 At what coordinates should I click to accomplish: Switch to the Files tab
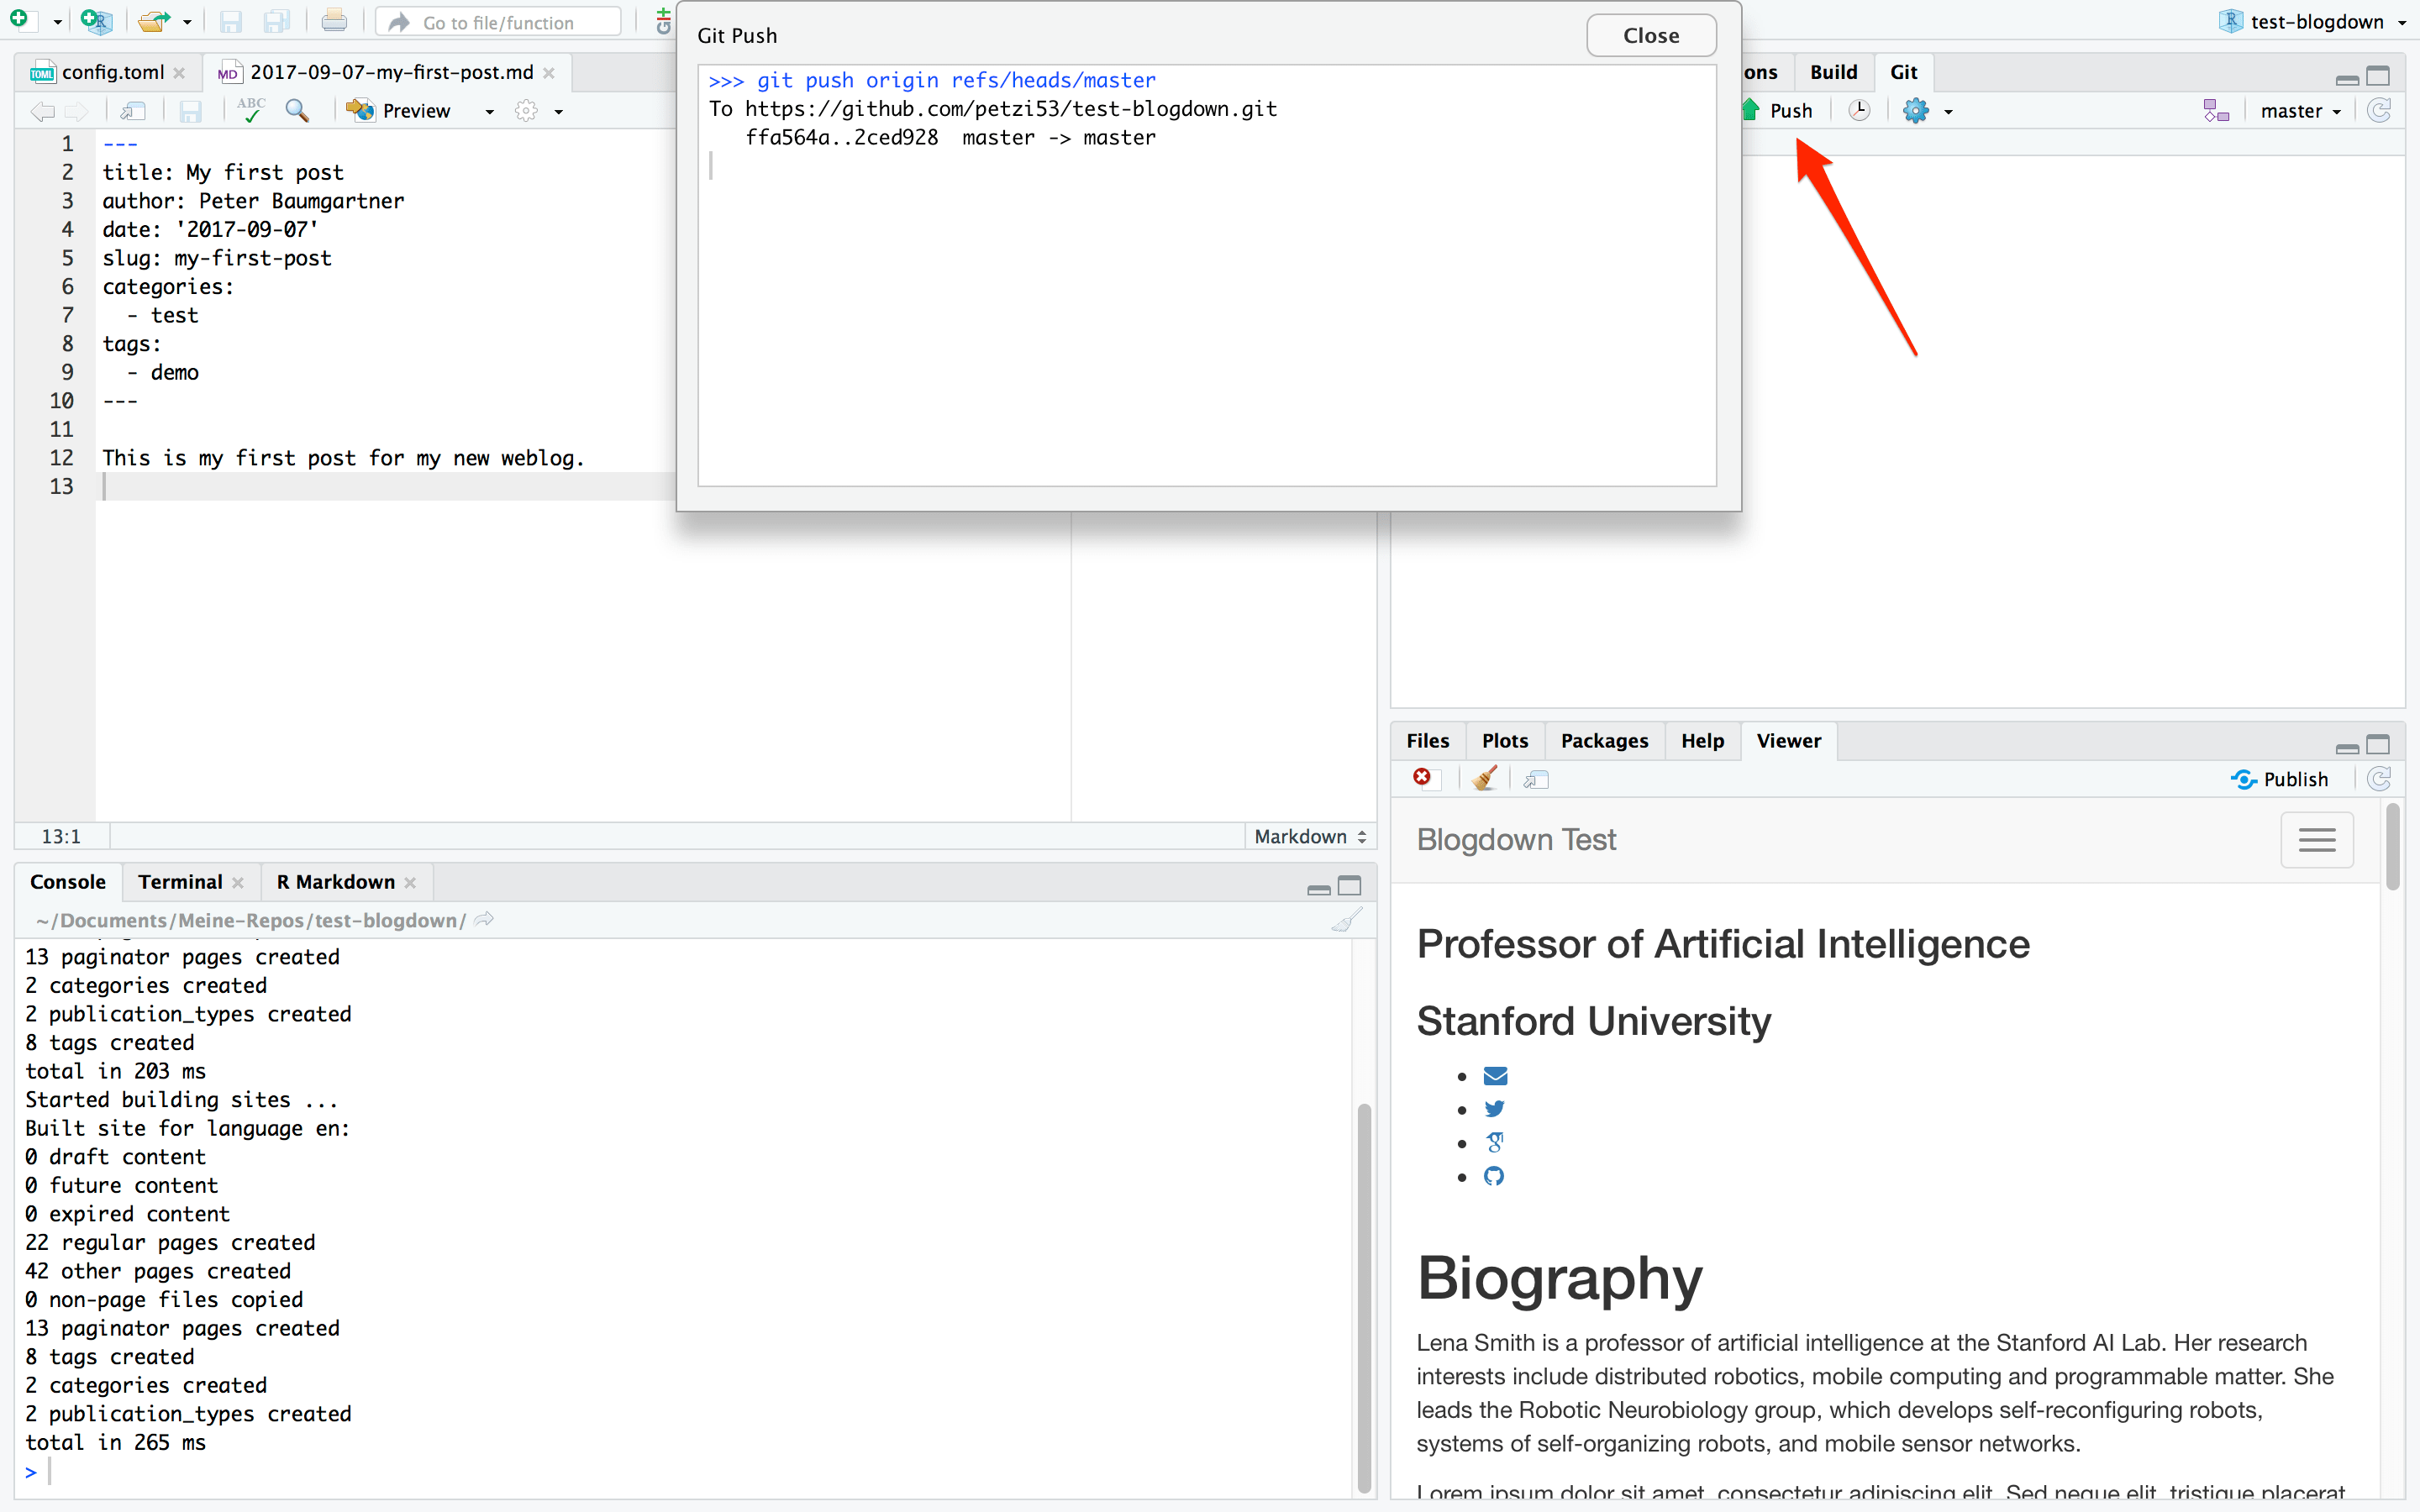tap(1427, 740)
